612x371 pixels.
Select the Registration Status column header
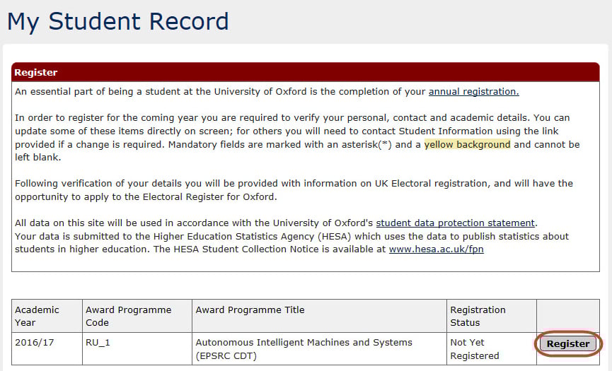[478, 316]
